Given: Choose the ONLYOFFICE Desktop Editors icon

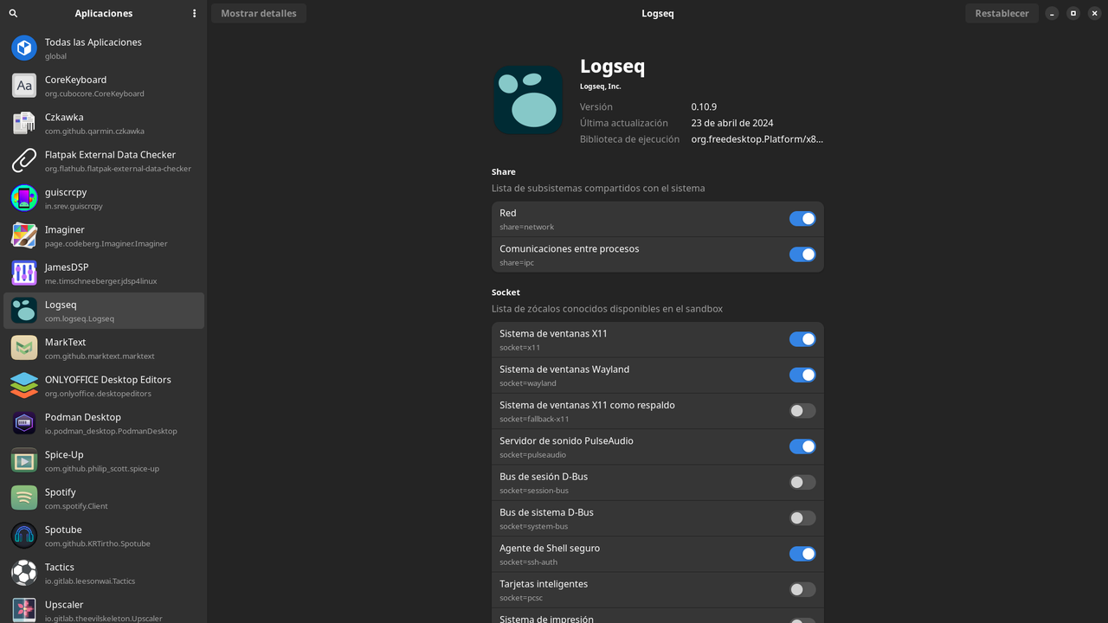Looking at the screenshot, I should [x=24, y=385].
